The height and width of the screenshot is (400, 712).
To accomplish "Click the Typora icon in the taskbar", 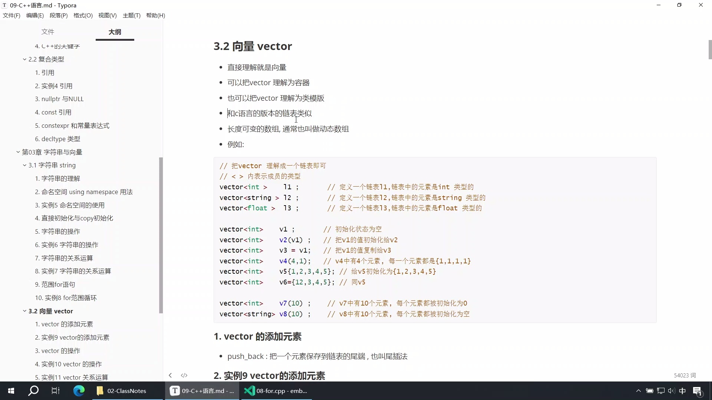I will pos(201,391).
